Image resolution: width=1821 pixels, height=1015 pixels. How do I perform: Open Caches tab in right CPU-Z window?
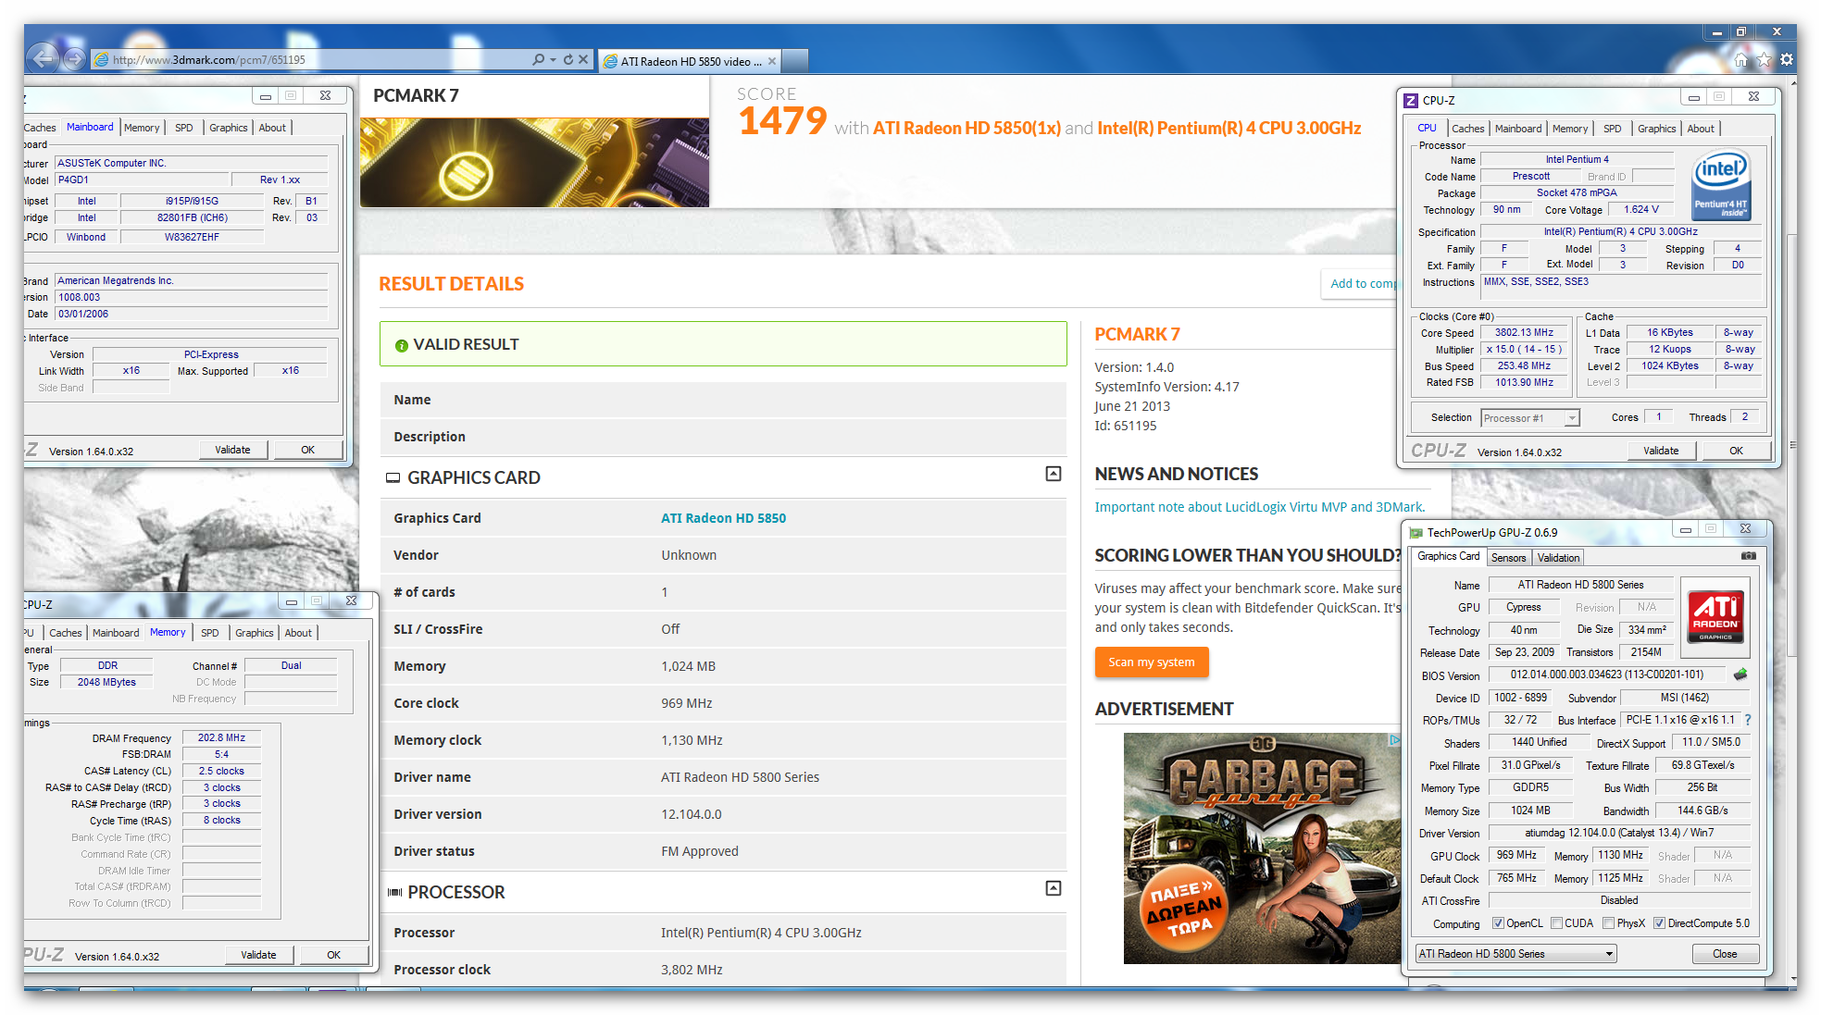coord(1467,129)
